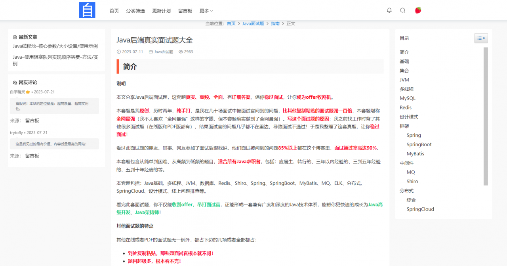Select 首页 in the top navigation
507x266 pixels.
(x=114, y=11)
